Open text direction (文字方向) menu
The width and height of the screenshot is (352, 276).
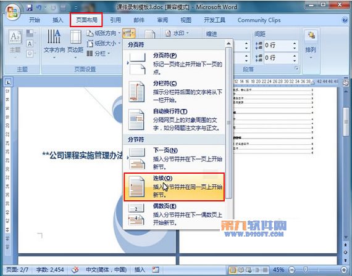click(54, 44)
